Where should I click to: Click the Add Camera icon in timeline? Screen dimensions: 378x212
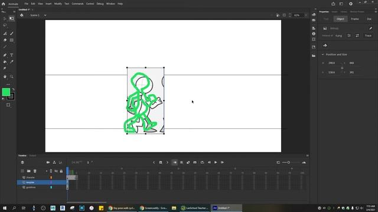tap(48, 163)
